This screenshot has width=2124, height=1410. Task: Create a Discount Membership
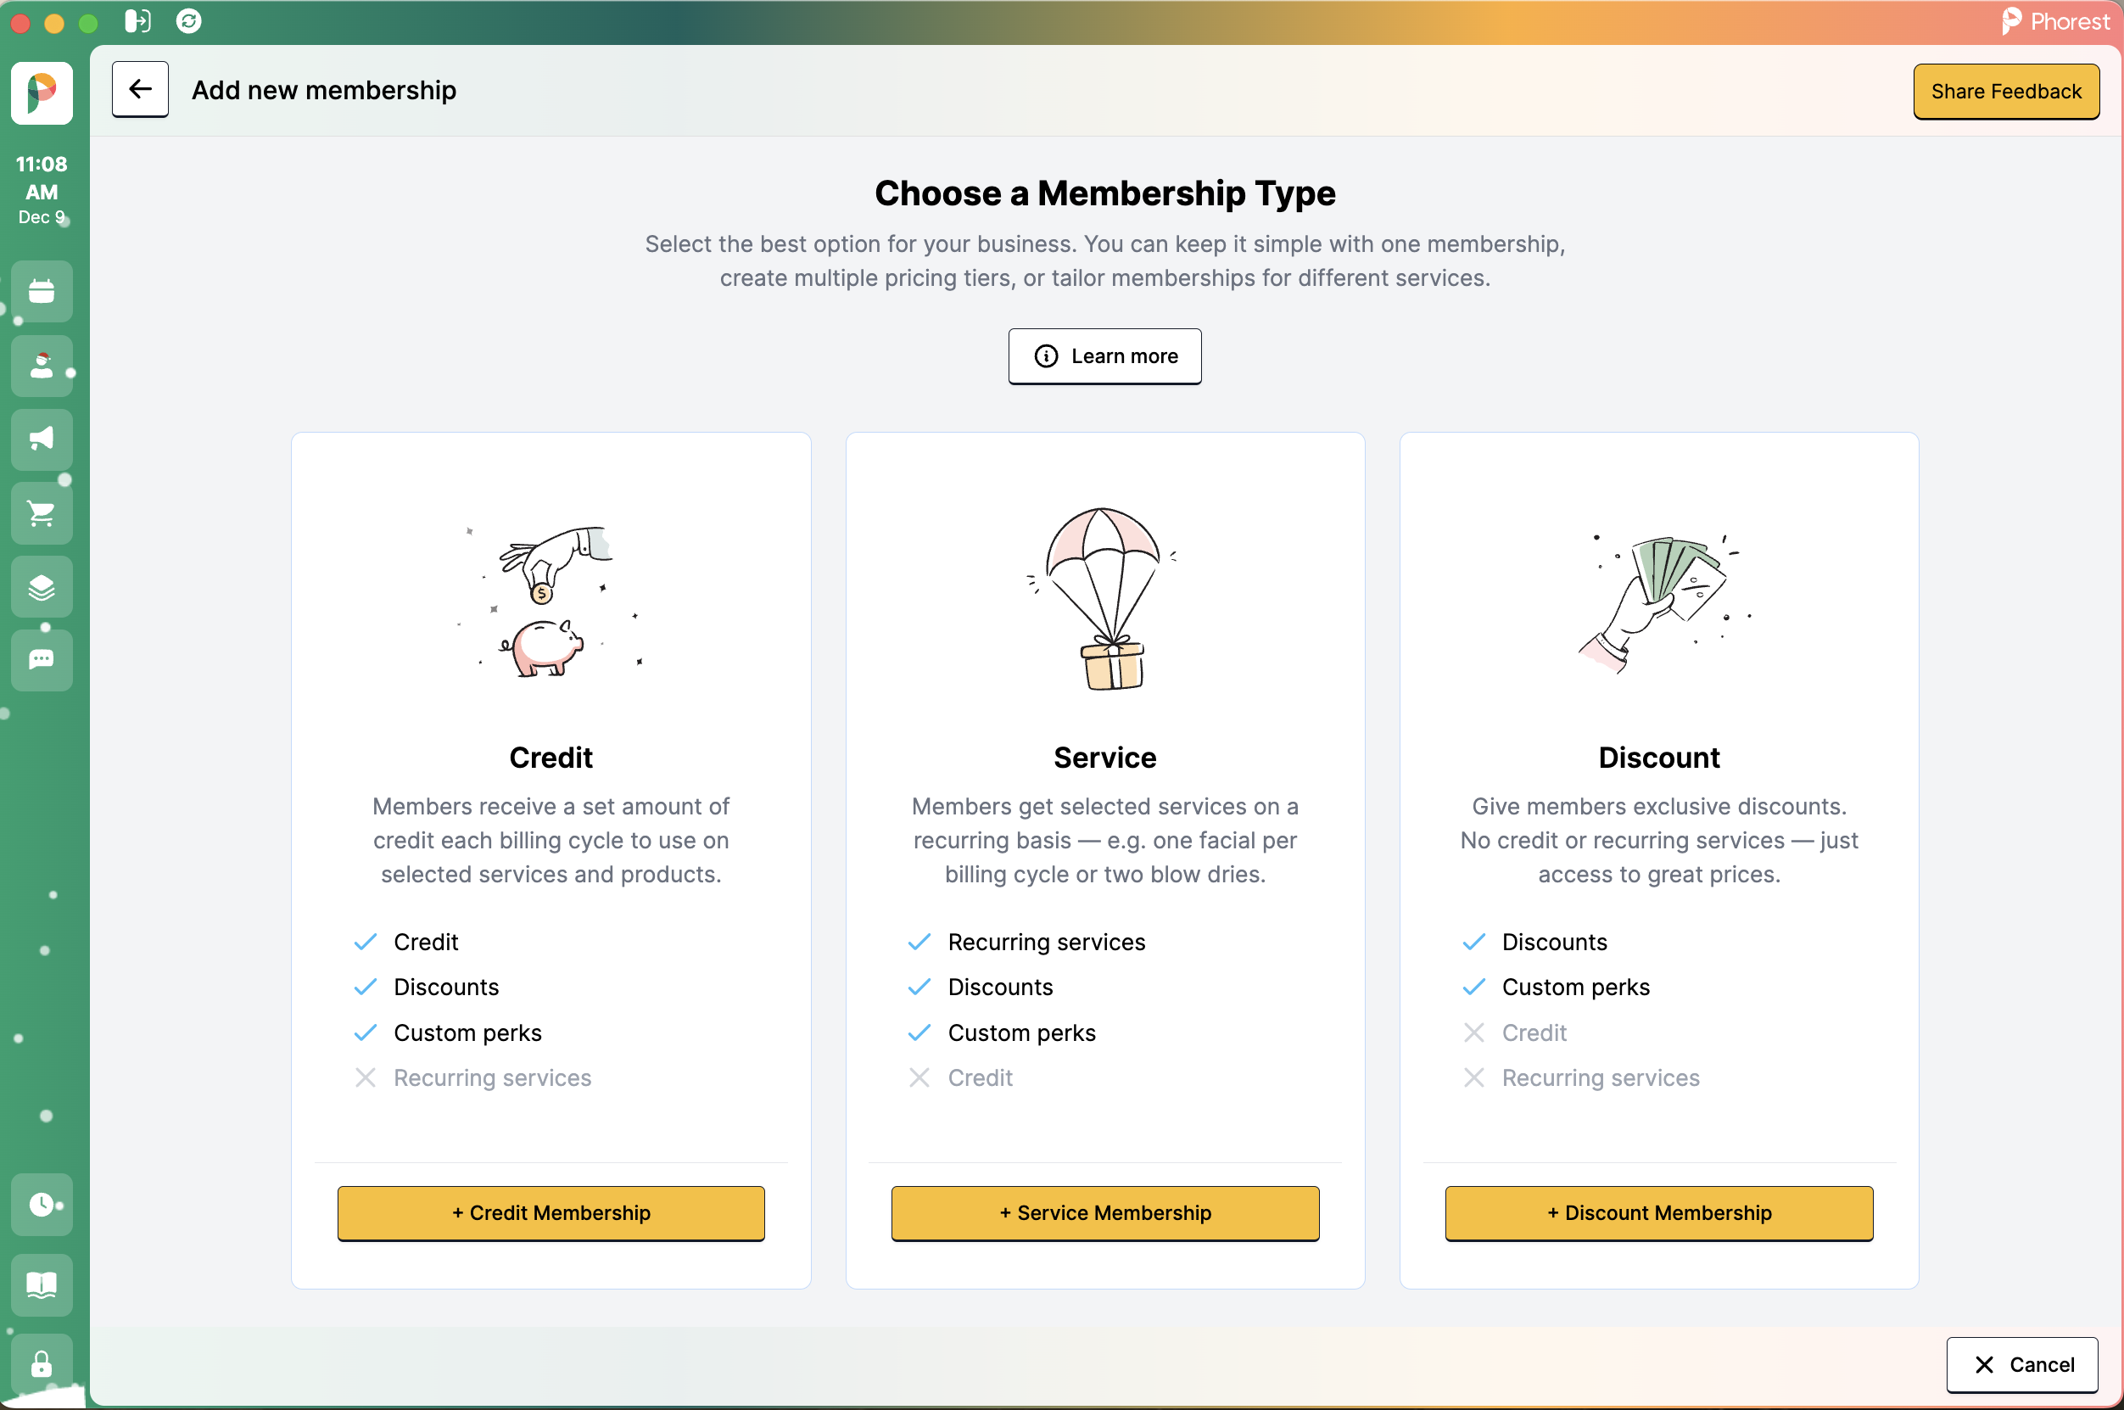click(1658, 1212)
